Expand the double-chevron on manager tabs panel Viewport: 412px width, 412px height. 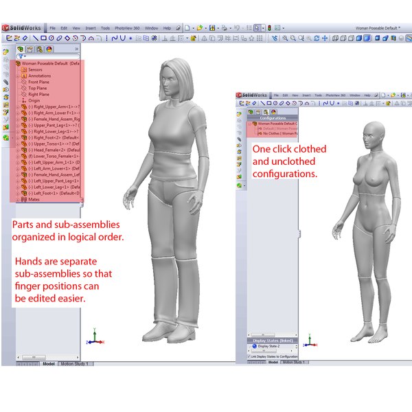tap(76, 49)
